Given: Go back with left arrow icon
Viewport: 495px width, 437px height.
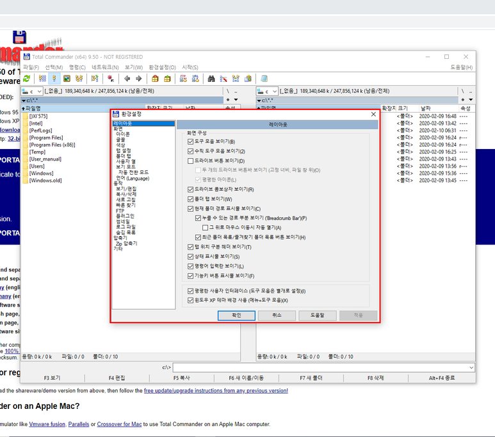Looking at the screenshot, I should click(x=127, y=79).
